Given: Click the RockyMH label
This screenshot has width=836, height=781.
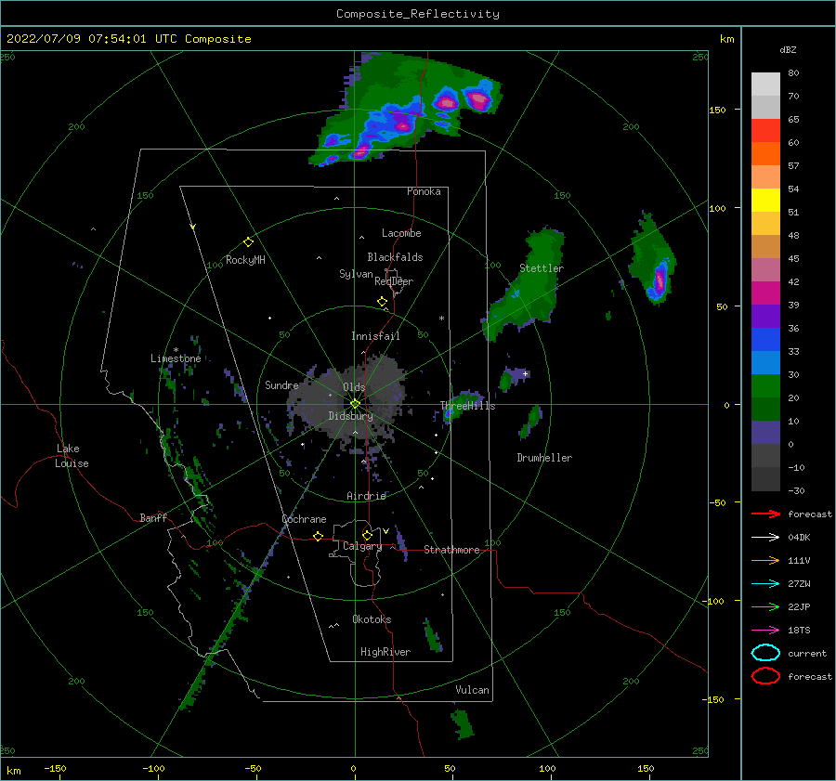Looking at the screenshot, I should (x=245, y=260).
